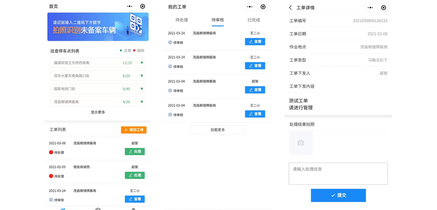
Task: Load more orders via 加载更多
Action: (218, 130)
